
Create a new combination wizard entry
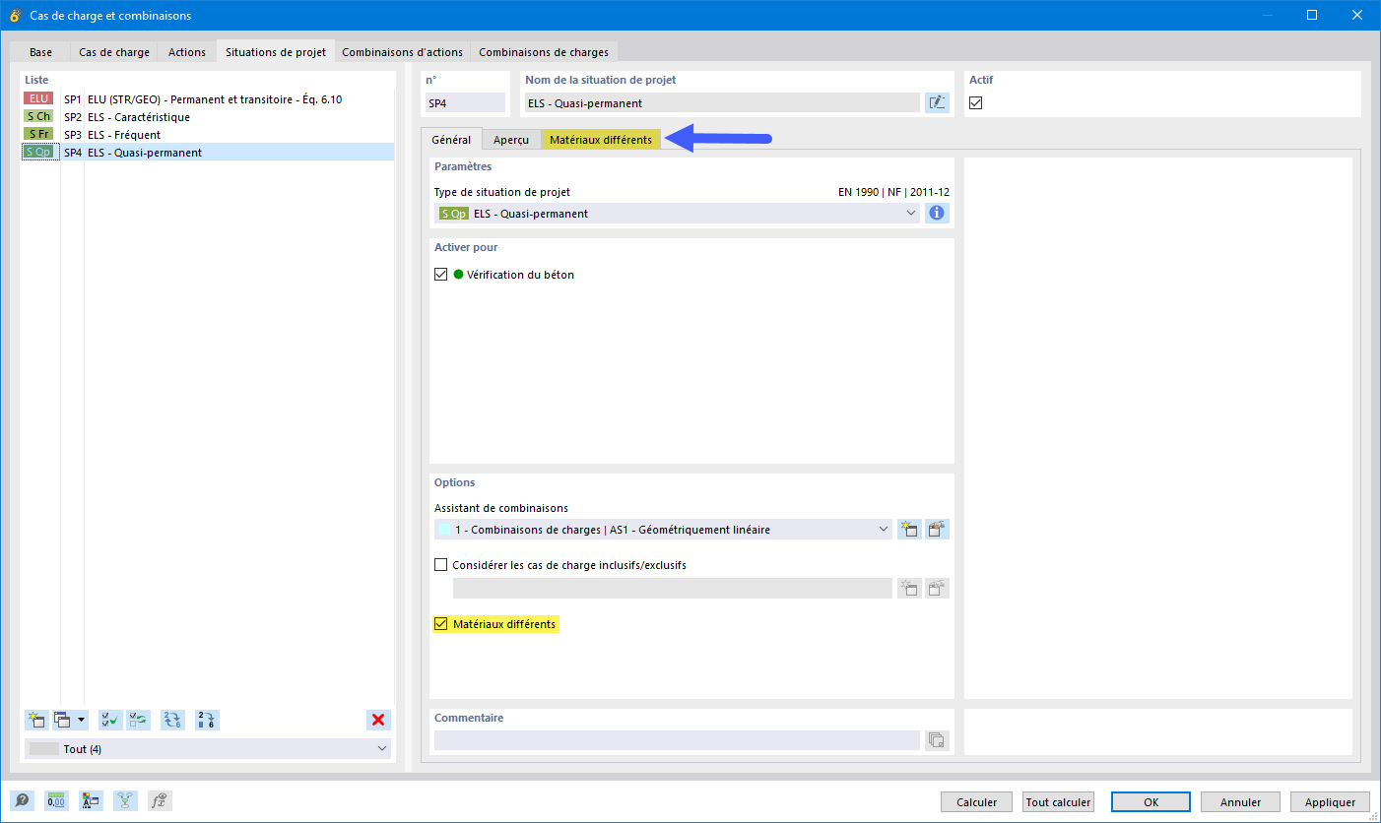tap(909, 529)
